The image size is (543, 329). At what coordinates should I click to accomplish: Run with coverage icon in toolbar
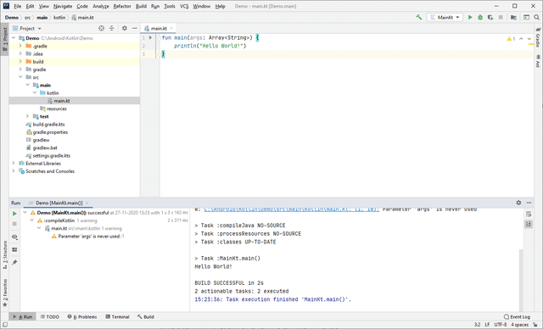click(490, 17)
